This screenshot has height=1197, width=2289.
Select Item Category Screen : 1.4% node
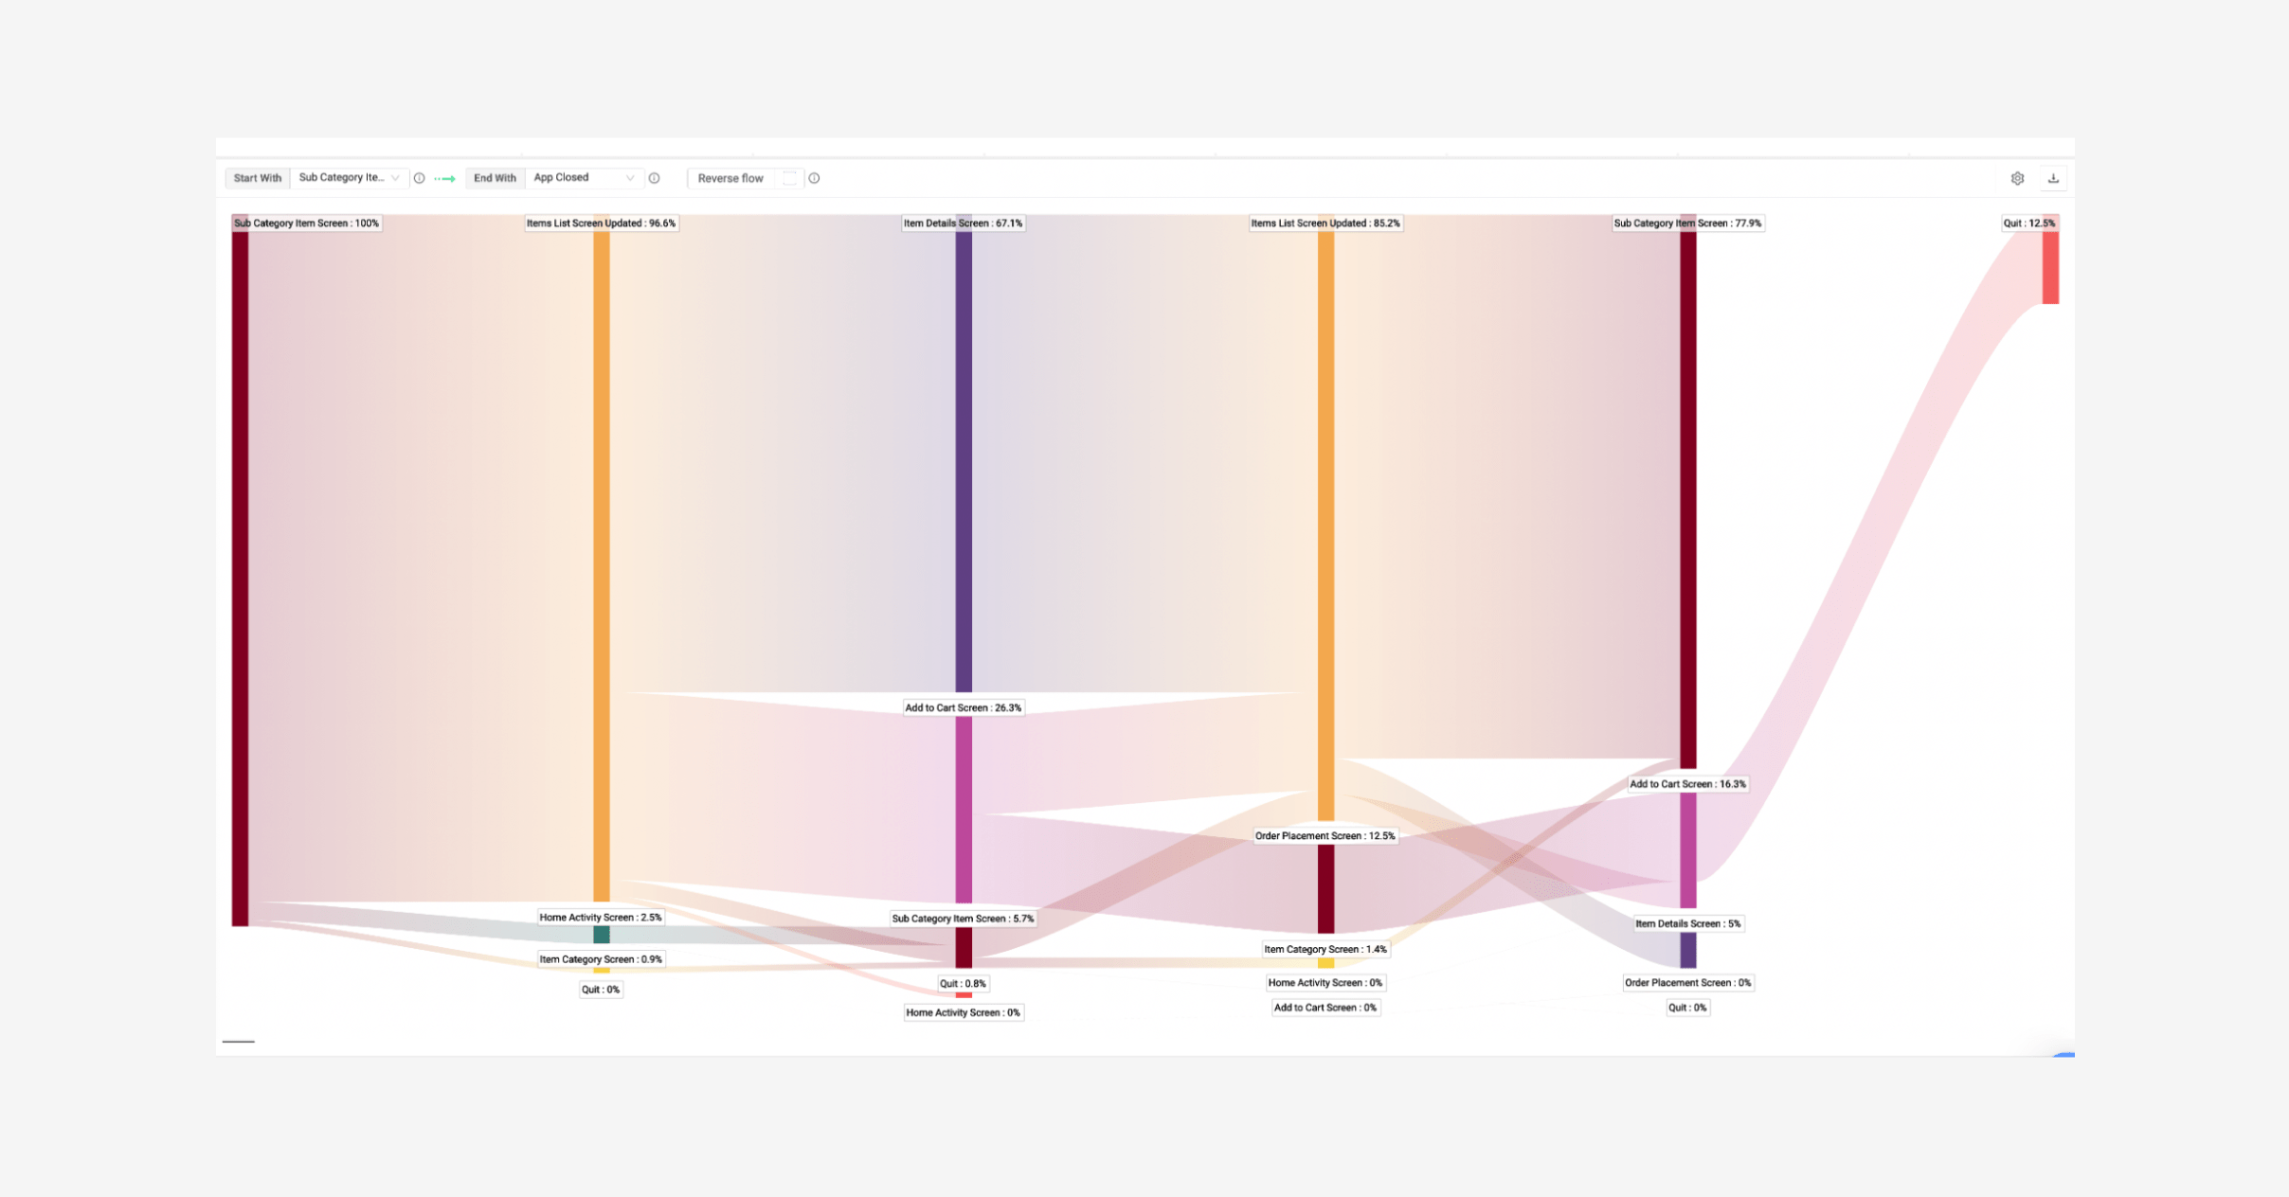click(1325, 949)
